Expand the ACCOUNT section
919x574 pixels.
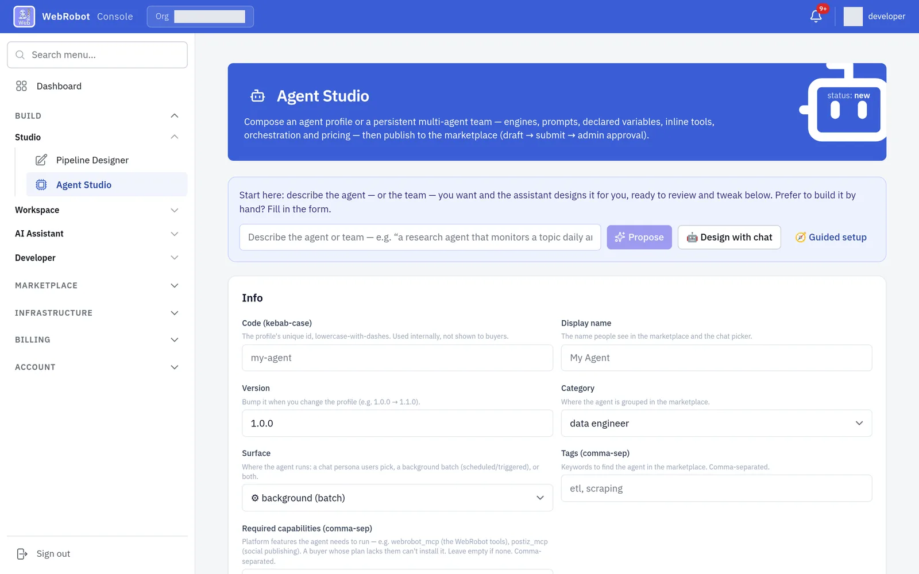(x=175, y=367)
